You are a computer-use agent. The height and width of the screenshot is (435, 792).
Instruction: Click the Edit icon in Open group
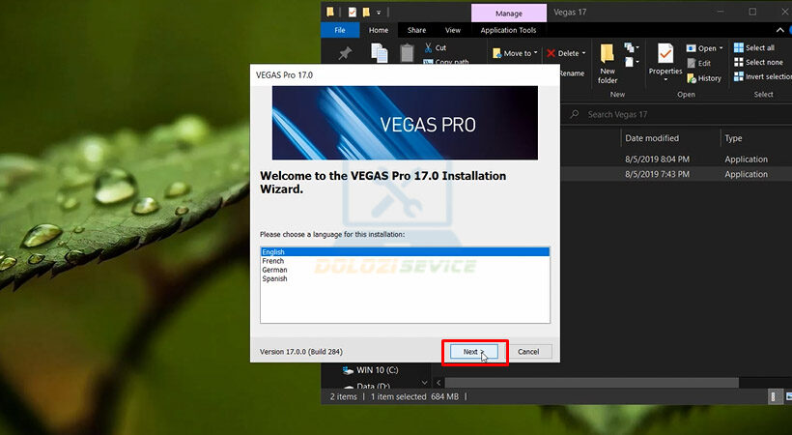point(691,64)
